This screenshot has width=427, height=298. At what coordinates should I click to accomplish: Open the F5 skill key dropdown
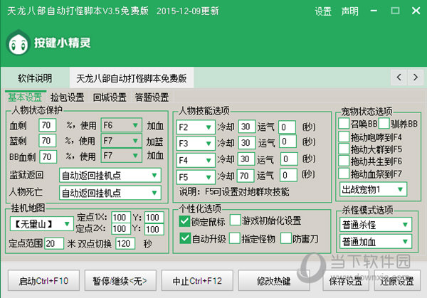tap(196, 177)
